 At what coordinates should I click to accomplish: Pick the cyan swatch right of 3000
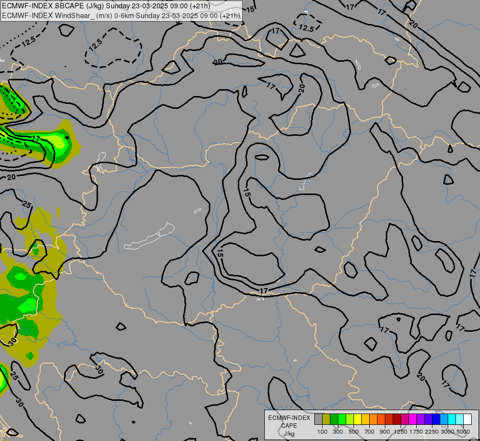coord(452,419)
